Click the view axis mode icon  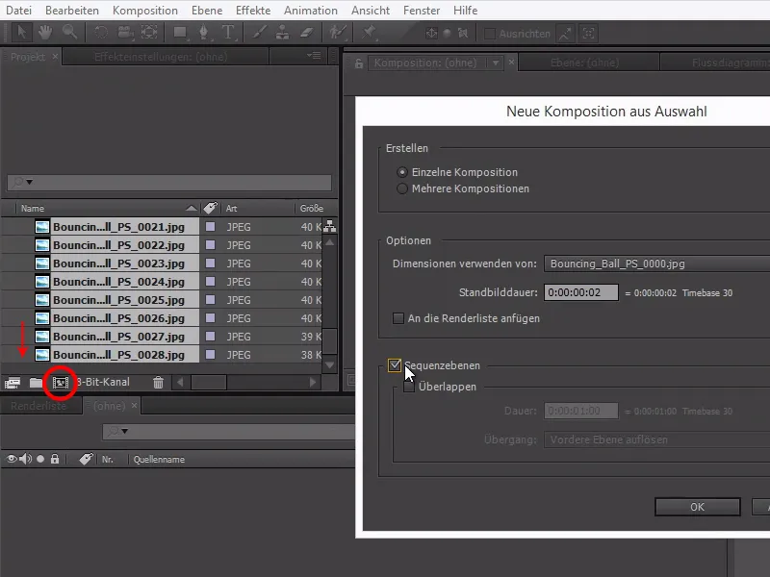[463, 34]
